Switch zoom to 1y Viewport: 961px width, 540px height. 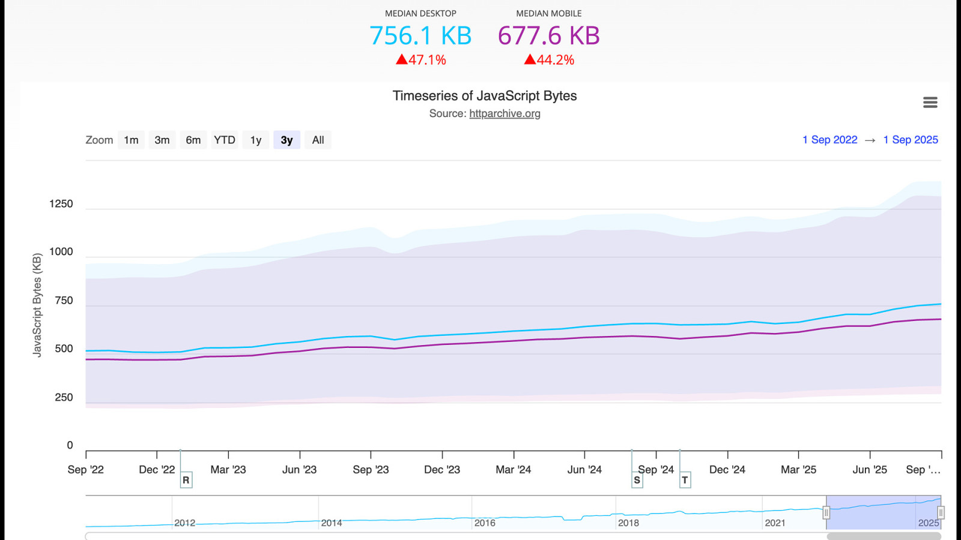coord(256,140)
